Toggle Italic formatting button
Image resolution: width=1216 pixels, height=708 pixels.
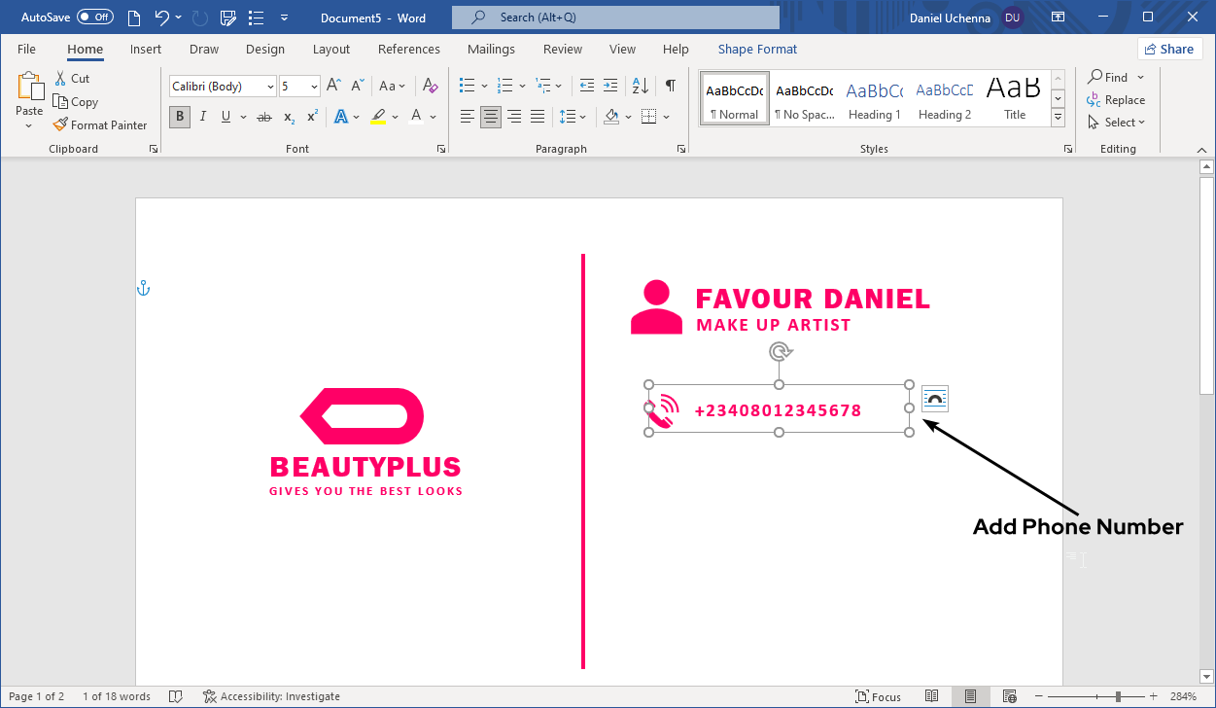coord(202,117)
